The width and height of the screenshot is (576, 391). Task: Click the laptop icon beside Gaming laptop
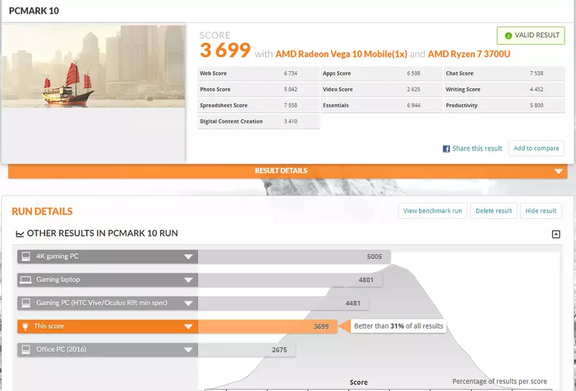[x=26, y=280]
